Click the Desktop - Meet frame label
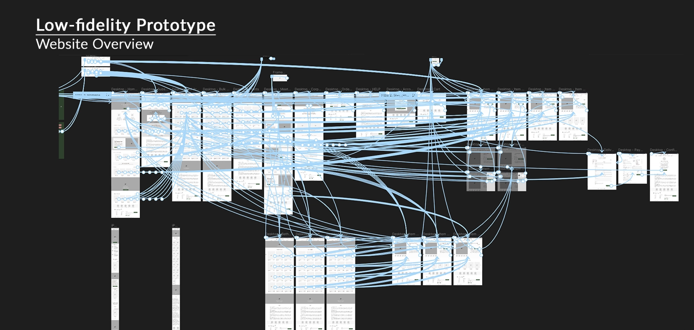The image size is (694, 330). coord(277,89)
